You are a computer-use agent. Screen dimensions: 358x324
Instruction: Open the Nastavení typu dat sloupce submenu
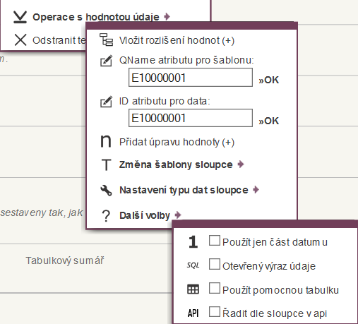256,190
